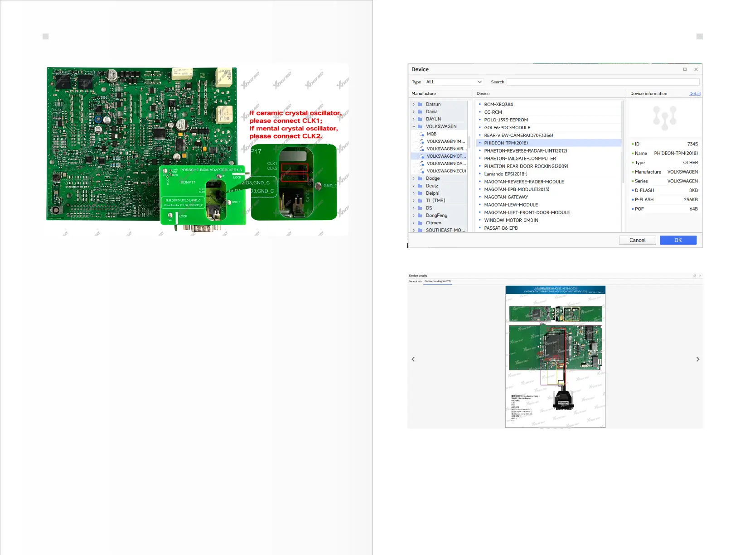
Task: Expand the TI (TMS) manufacturer node
Action: [413, 200]
